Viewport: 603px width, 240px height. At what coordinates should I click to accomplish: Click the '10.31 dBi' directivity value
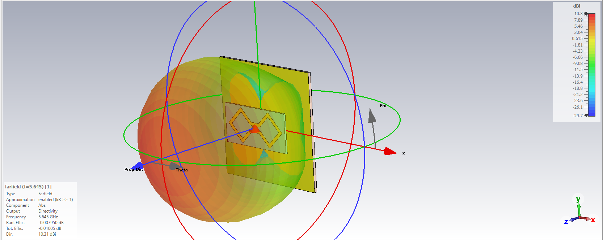point(47,234)
